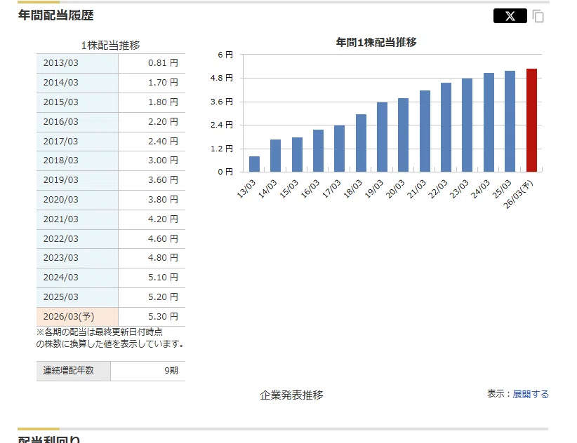Click the 年間1株配当推移 chart title
Viewport: 577px width, 443px height.
point(376,42)
